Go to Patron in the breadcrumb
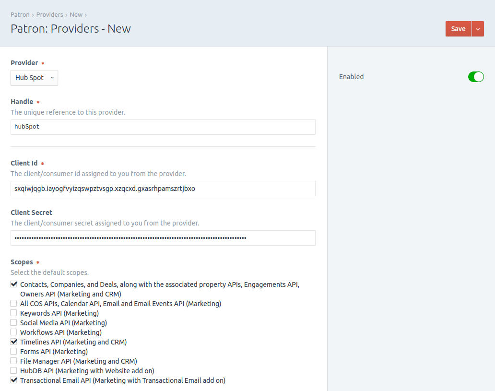The image size is (495, 391). [x=20, y=14]
